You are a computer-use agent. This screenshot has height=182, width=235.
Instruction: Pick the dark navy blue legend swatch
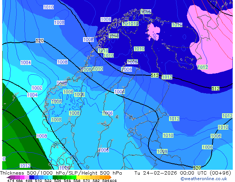32,177
